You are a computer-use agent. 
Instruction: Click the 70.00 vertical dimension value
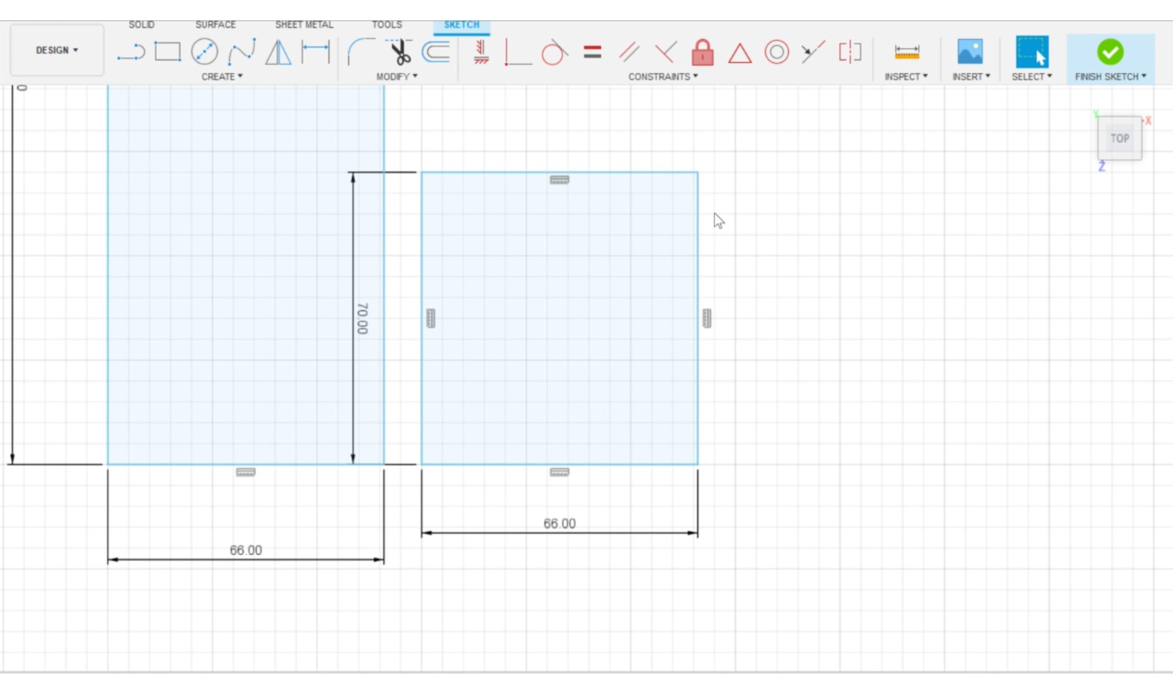point(362,319)
